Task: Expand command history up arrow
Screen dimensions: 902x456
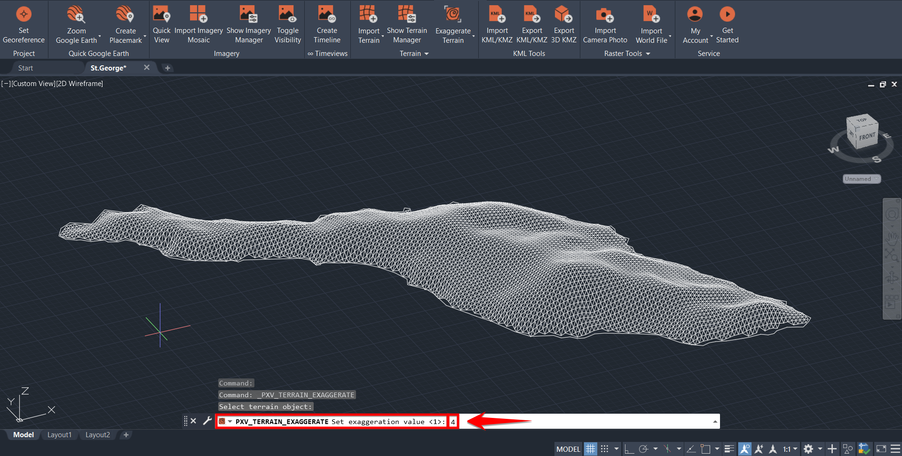Action: click(715, 422)
